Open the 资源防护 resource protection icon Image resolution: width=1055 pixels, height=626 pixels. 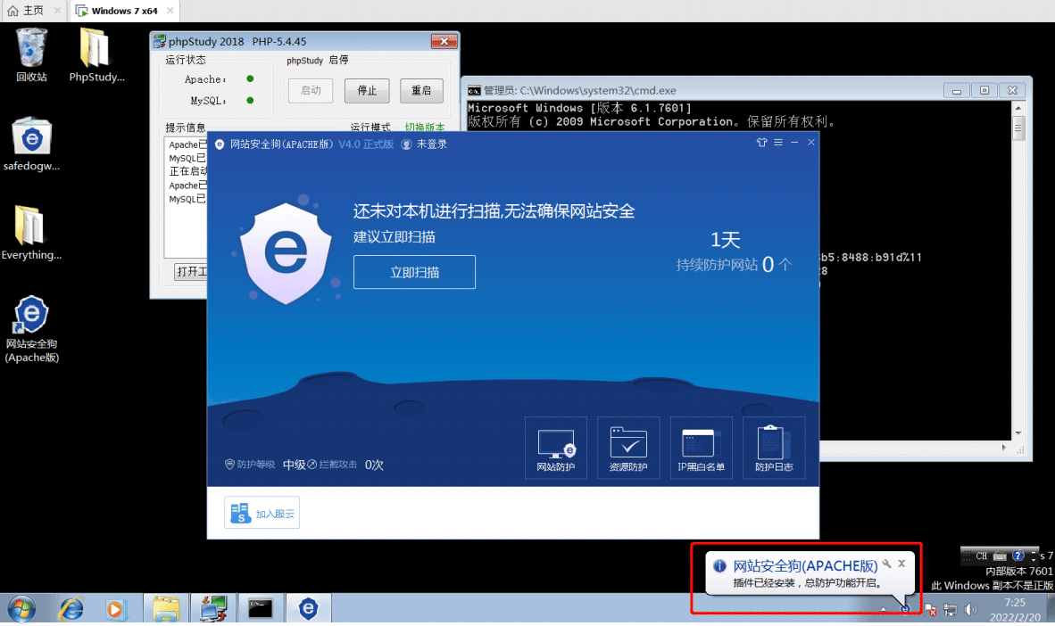[628, 448]
